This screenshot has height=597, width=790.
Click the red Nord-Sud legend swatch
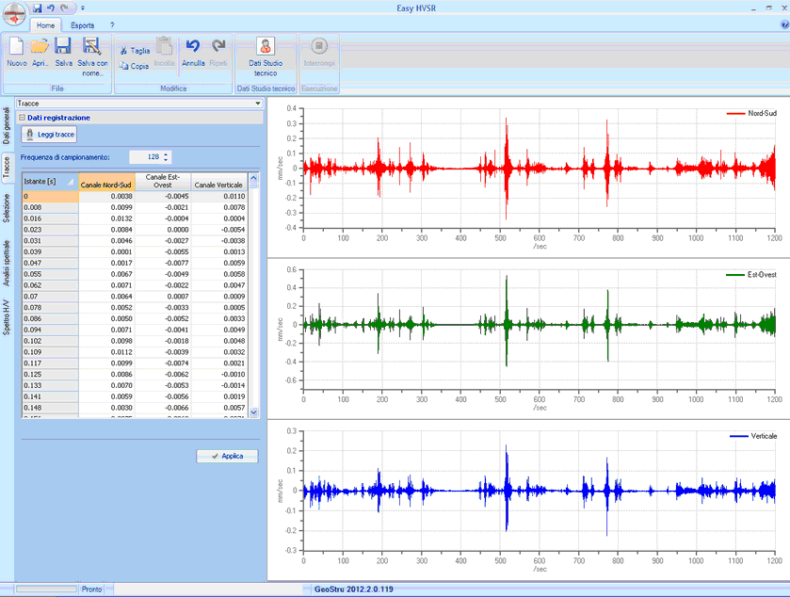point(735,114)
